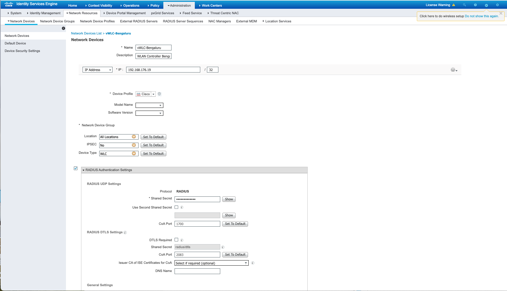This screenshot has height=291, width=507.
Task: Open Issuer CA of ISE Certificates dropdown
Action: click(211, 263)
